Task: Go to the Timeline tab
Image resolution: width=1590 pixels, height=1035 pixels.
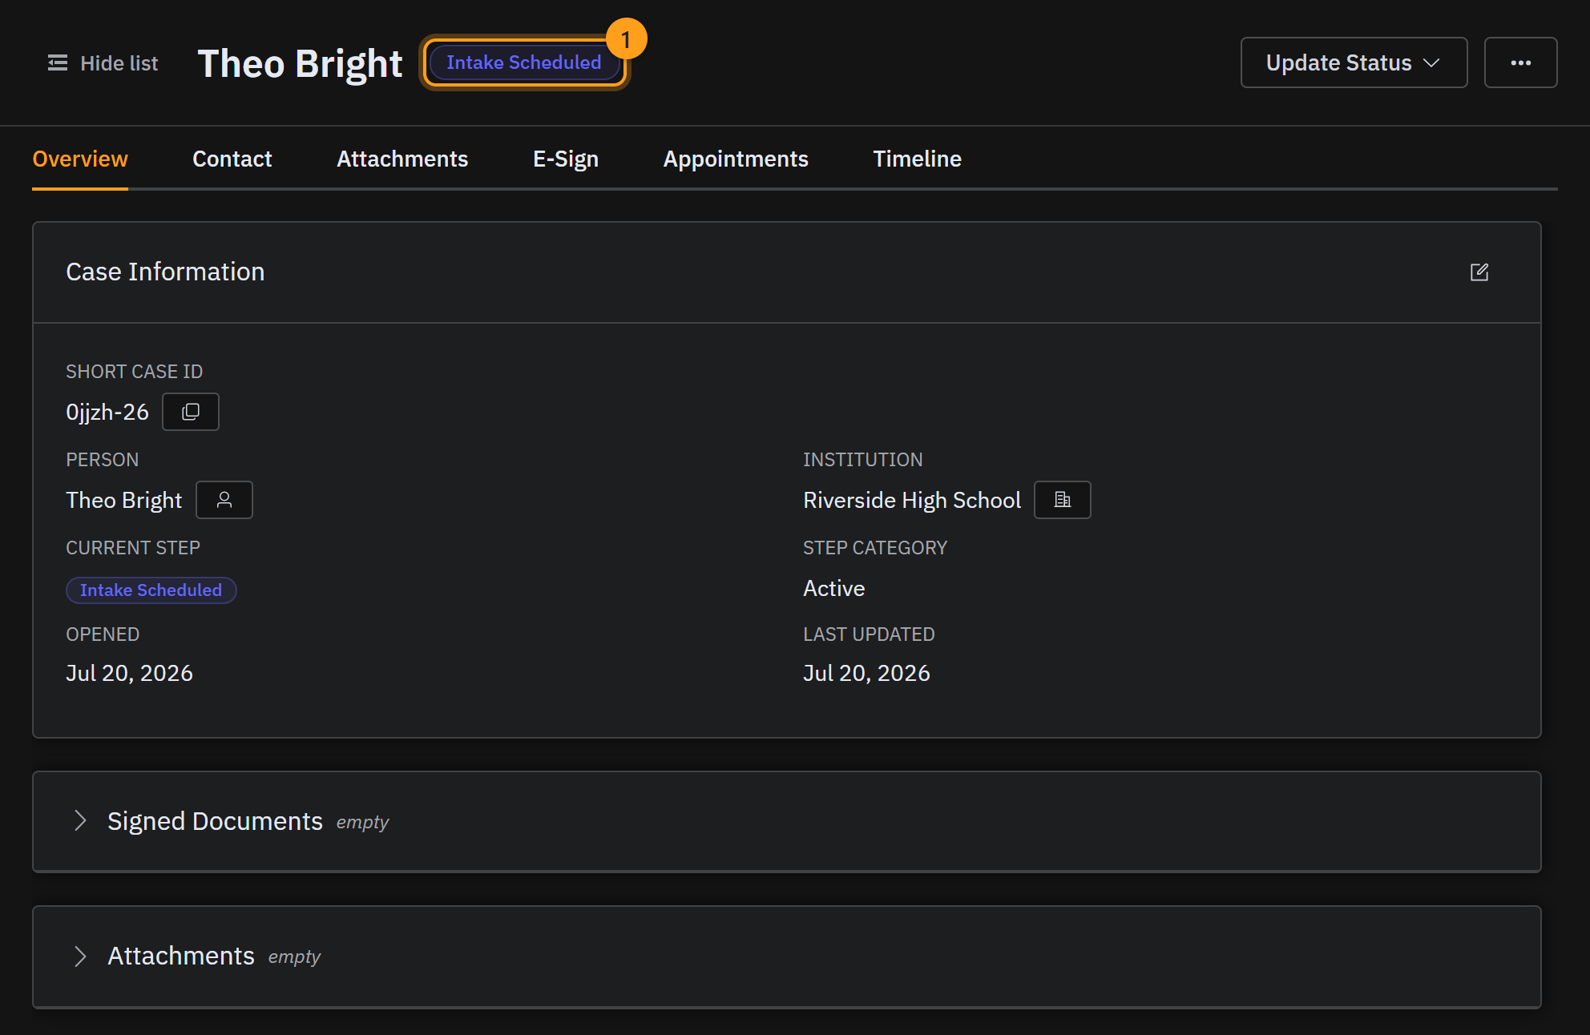Action: tap(917, 159)
